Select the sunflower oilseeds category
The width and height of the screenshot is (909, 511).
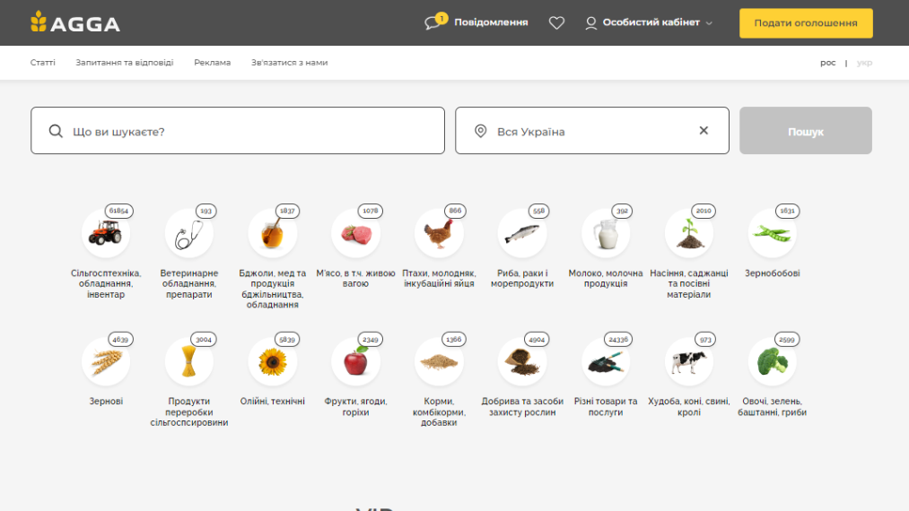click(273, 361)
